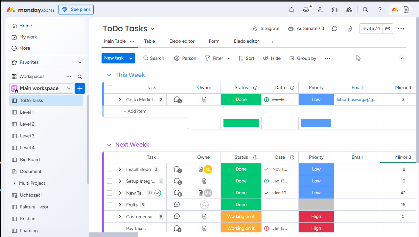Click the New task button
The height and width of the screenshot is (237, 419).
pyautogui.click(x=114, y=58)
